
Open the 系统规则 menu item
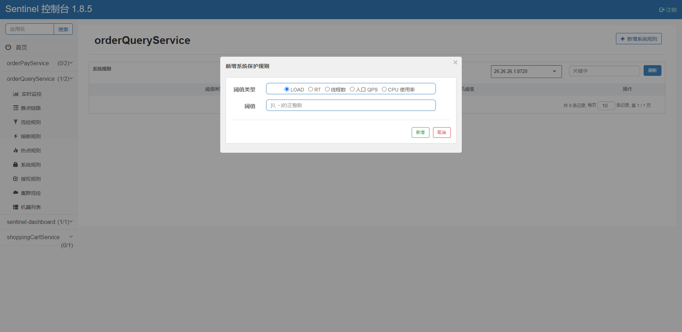[x=31, y=165]
